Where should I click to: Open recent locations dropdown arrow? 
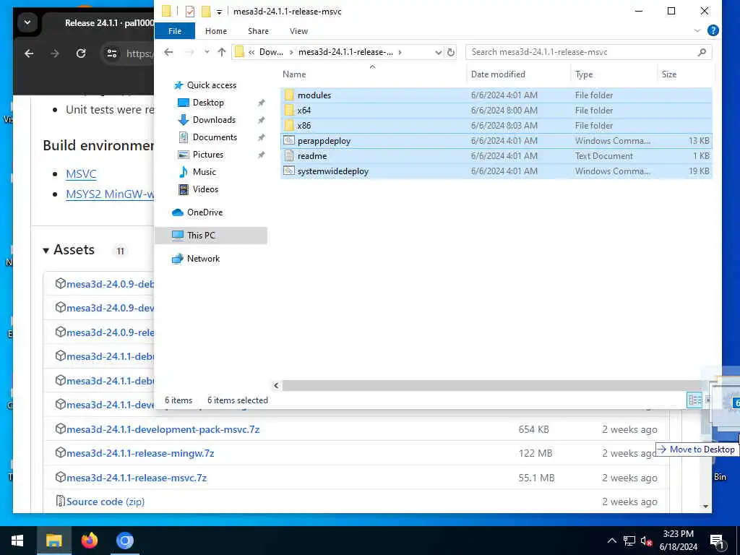pyautogui.click(x=207, y=52)
